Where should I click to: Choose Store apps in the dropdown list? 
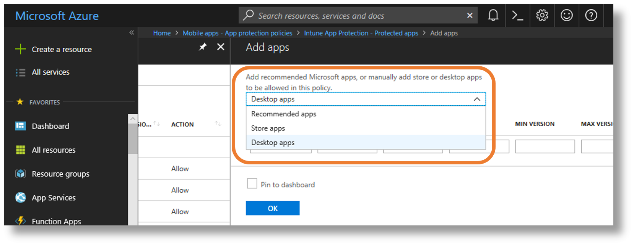point(268,129)
